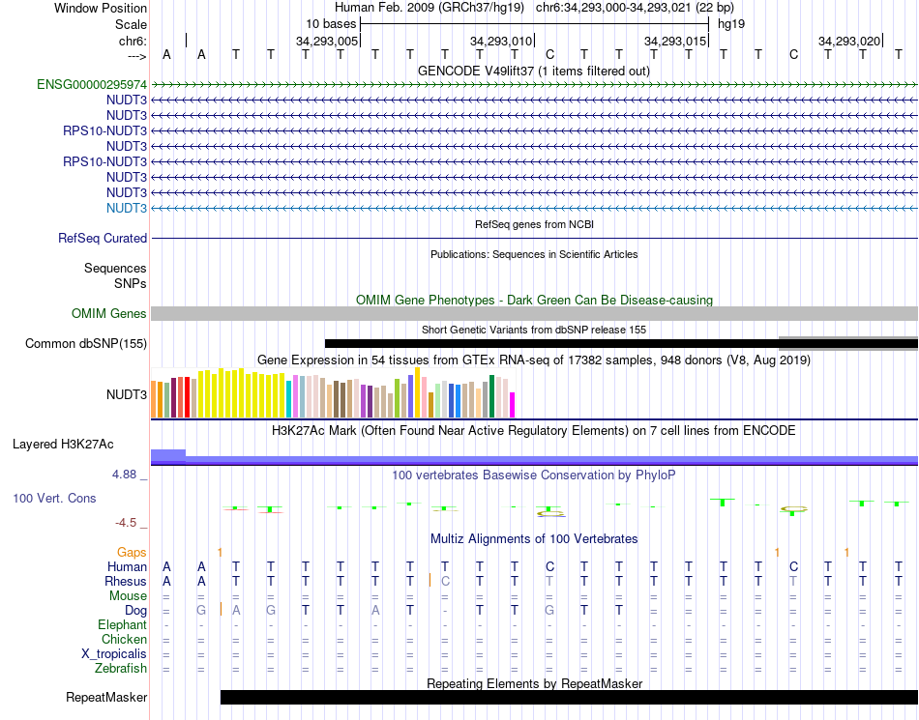The height and width of the screenshot is (720, 919).
Task: Click the gray dbSNP variant bar
Action: pos(848,343)
